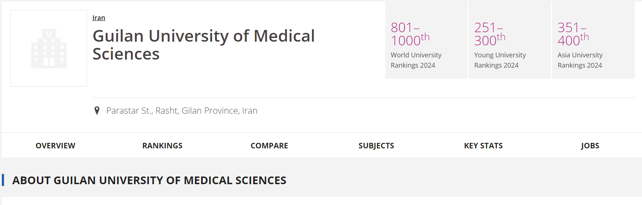The height and width of the screenshot is (205, 642).
Task: Click the Parastar St., Rasht address text
Action: (182, 110)
